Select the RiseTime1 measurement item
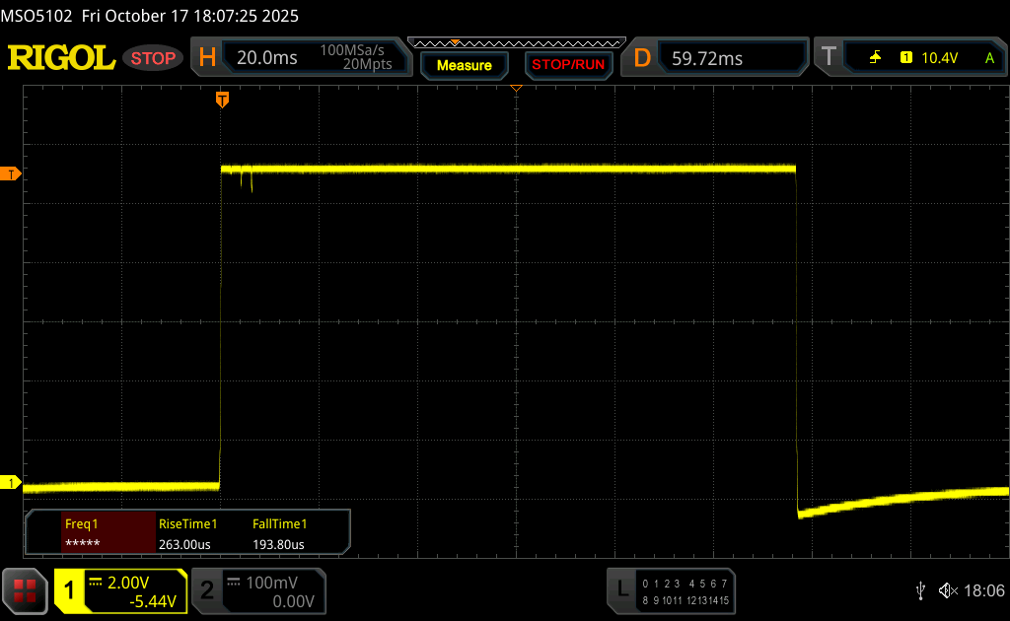This screenshot has height=621, width=1010. [187, 534]
